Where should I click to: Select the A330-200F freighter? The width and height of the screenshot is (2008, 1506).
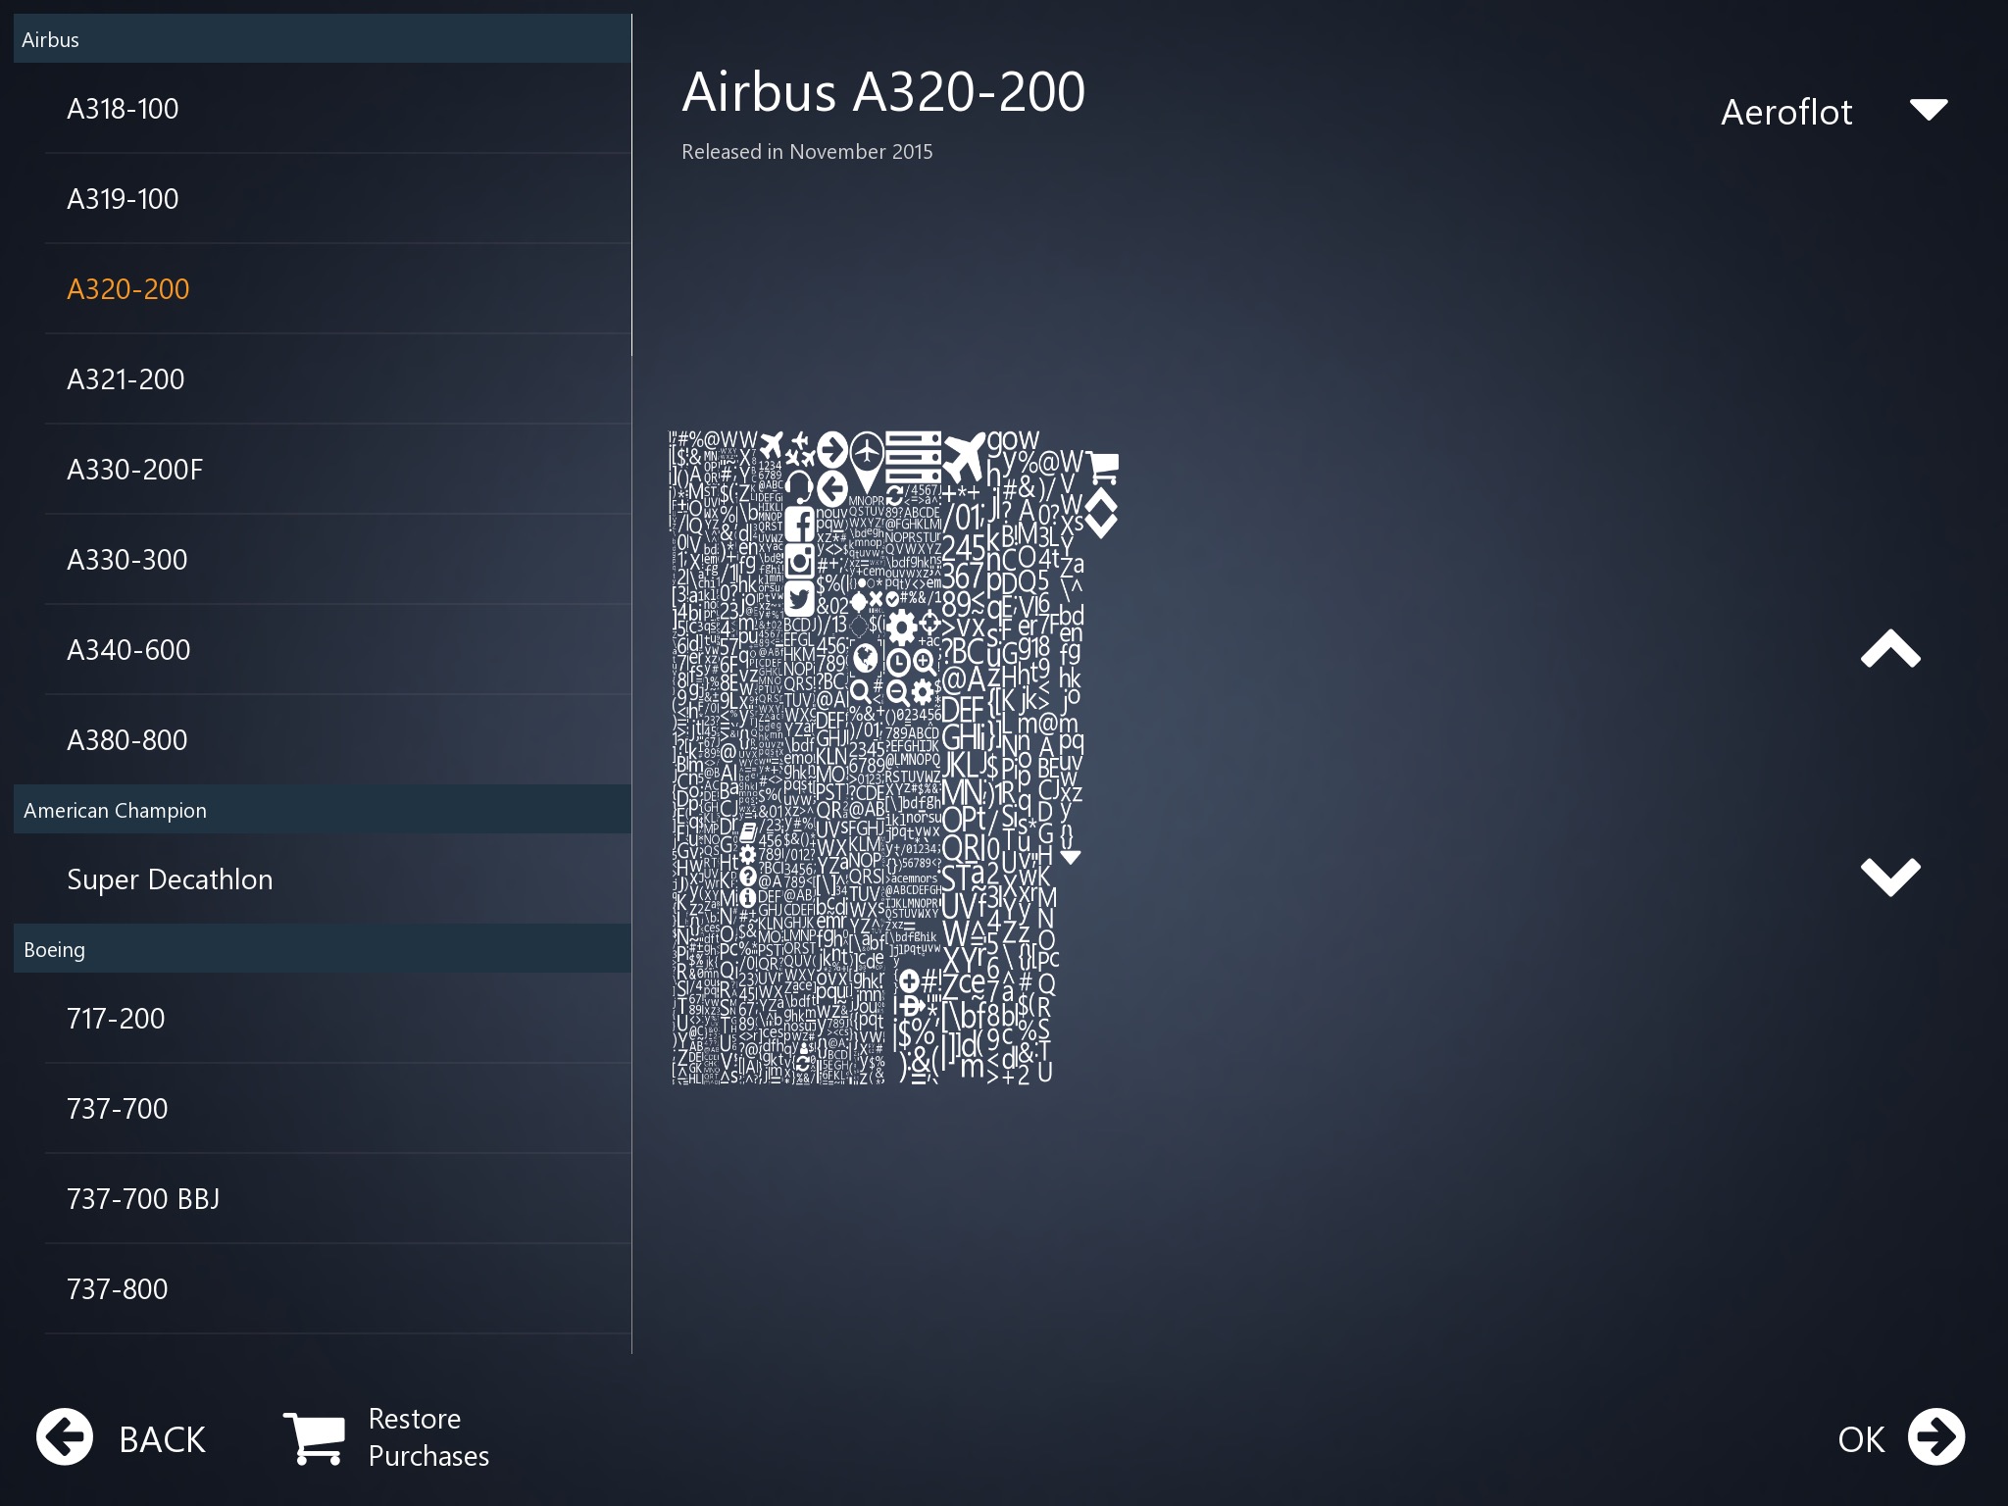point(135,470)
